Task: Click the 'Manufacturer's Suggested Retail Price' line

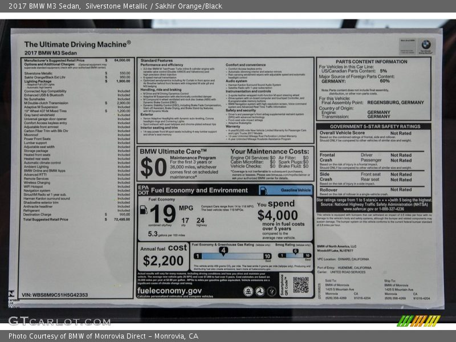Action: (77, 60)
